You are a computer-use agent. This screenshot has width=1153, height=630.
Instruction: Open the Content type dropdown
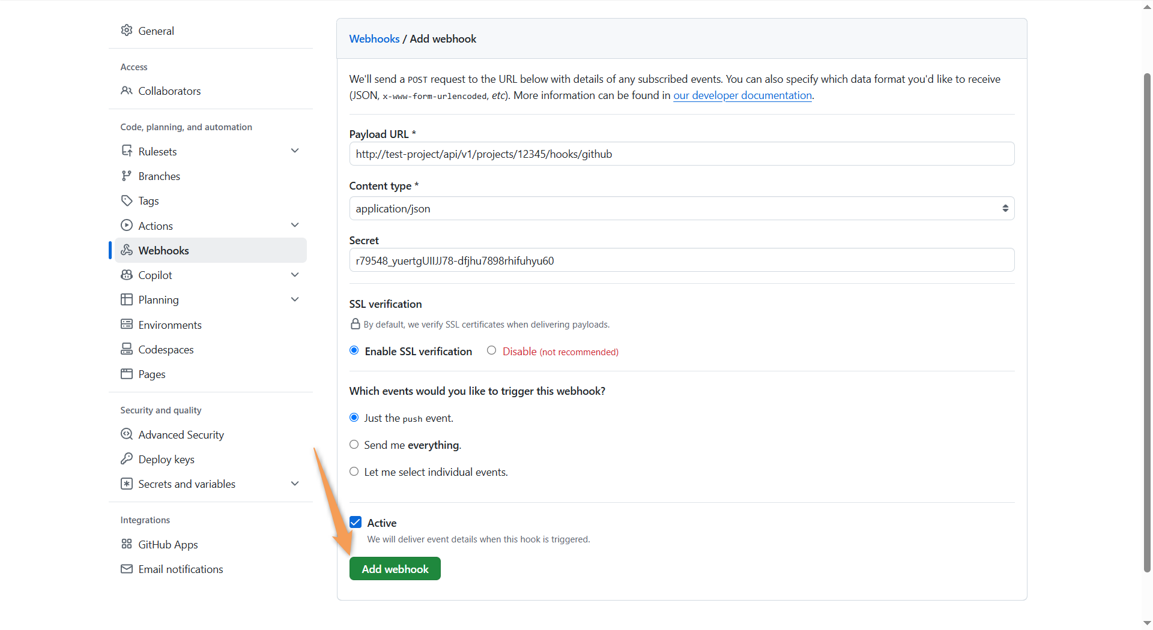pos(682,208)
